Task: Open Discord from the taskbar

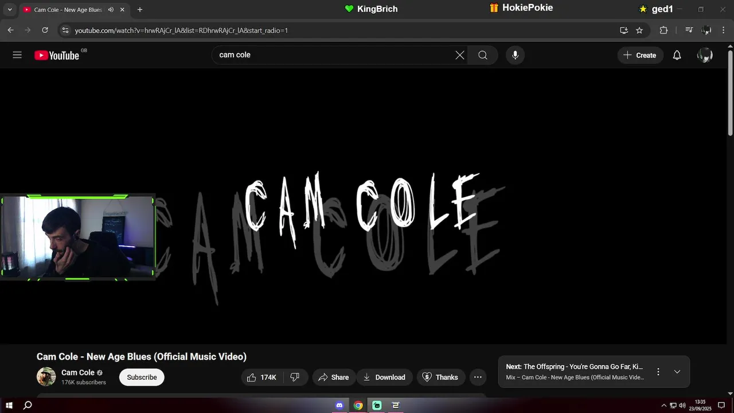Action: click(x=339, y=406)
